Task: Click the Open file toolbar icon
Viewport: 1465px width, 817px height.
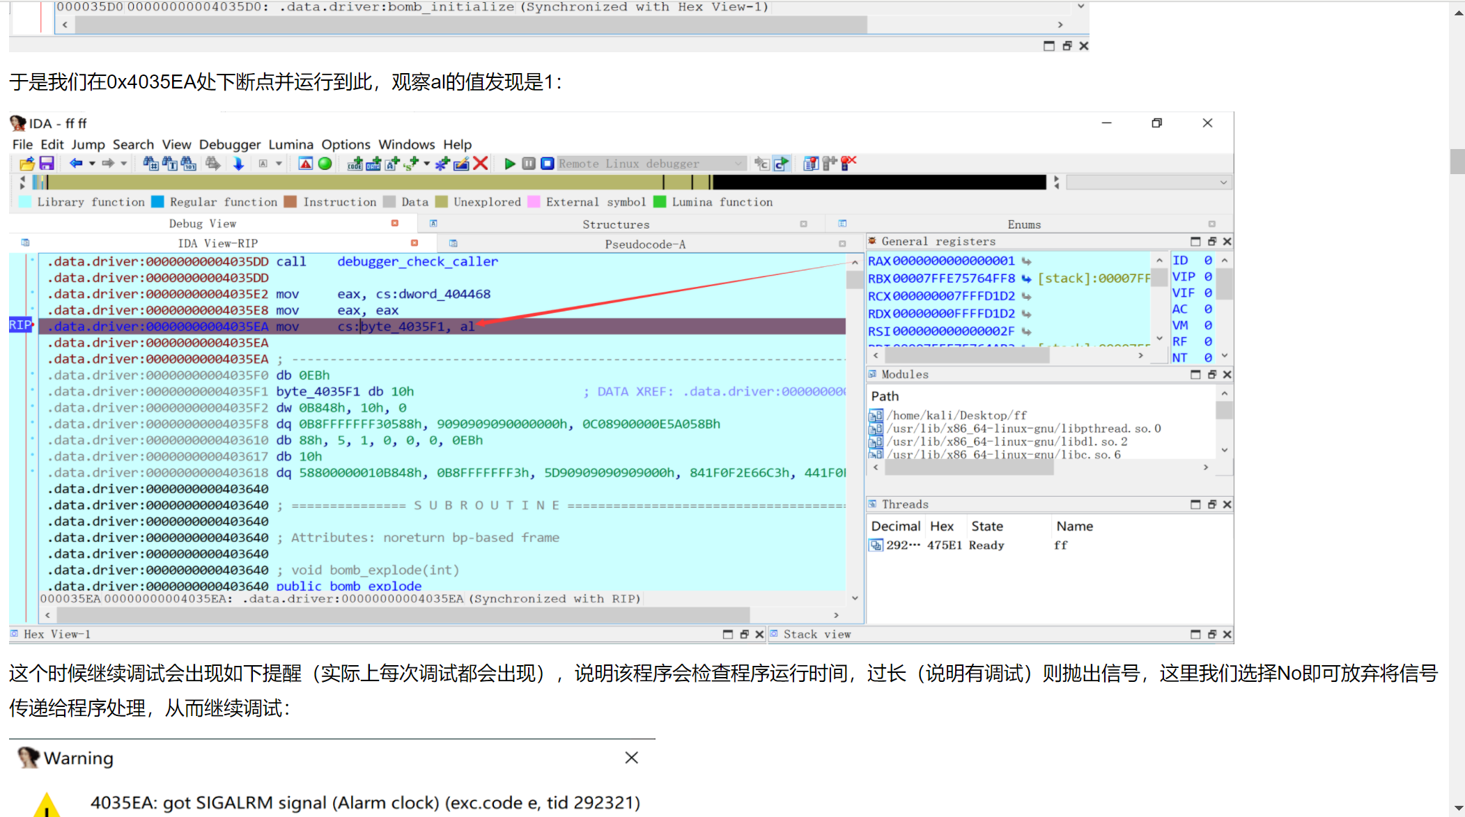Action: coord(27,164)
